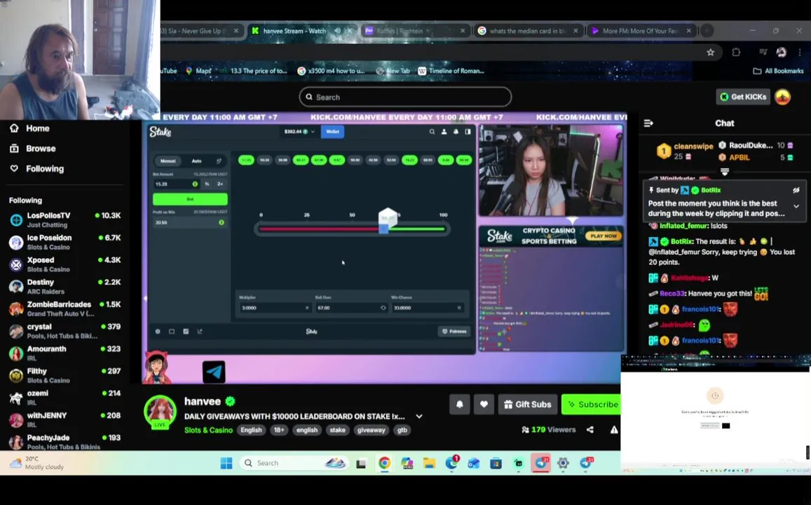Image resolution: width=811 pixels, height=505 pixels.
Task: Collapse the Chat panel
Action: click(x=648, y=123)
